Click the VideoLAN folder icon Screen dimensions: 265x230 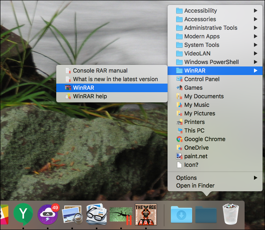179,53
